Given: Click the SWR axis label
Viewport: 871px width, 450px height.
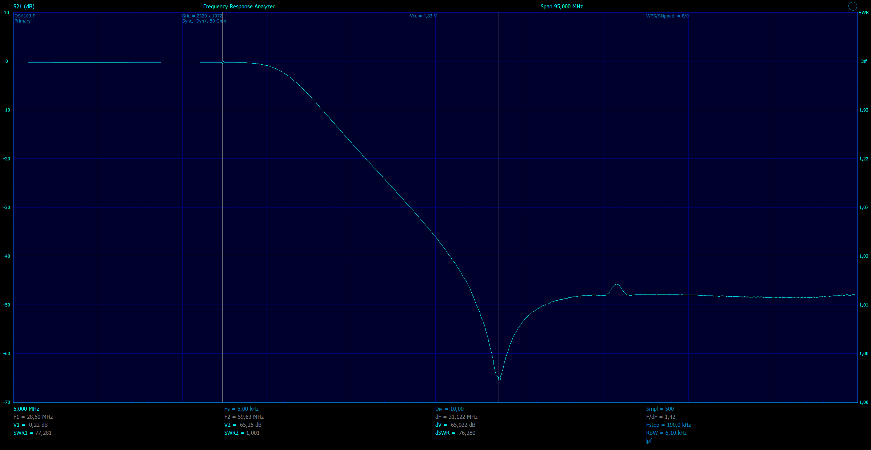Looking at the screenshot, I should [x=863, y=13].
